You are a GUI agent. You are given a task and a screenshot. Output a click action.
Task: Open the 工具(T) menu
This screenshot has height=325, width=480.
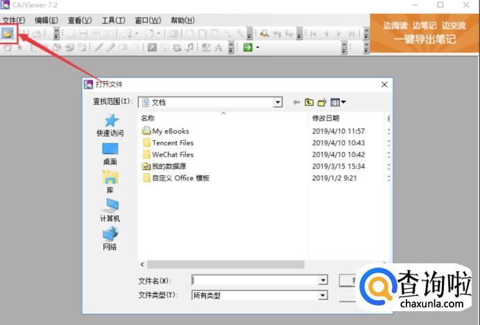coord(113,20)
